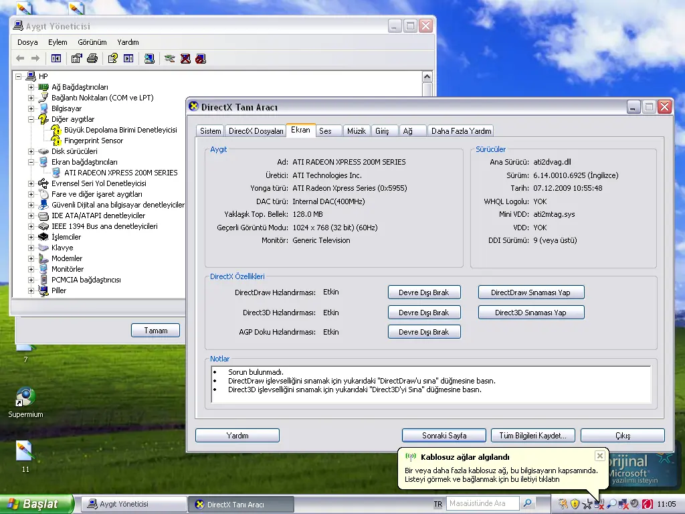Click Devre Dışı Bırak for AGP Doku
The height and width of the screenshot is (514, 685).
(x=423, y=332)
